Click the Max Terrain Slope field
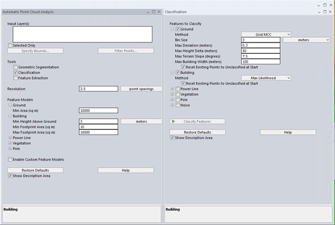The height and width of the screenshot is (225, 335). 261,56
